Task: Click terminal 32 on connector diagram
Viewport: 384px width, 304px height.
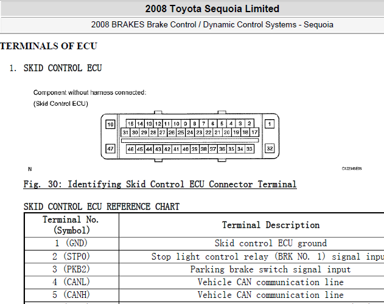Action: (x=270, y=148)
